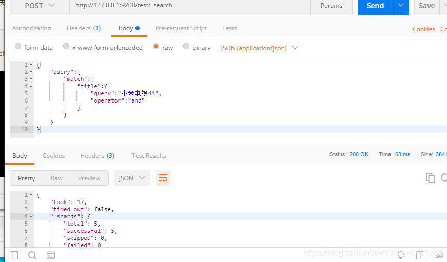Select the form-data radio option
The height and width of the screenshot is (262, 447).
pyautogui.click(x=18, y=46)
